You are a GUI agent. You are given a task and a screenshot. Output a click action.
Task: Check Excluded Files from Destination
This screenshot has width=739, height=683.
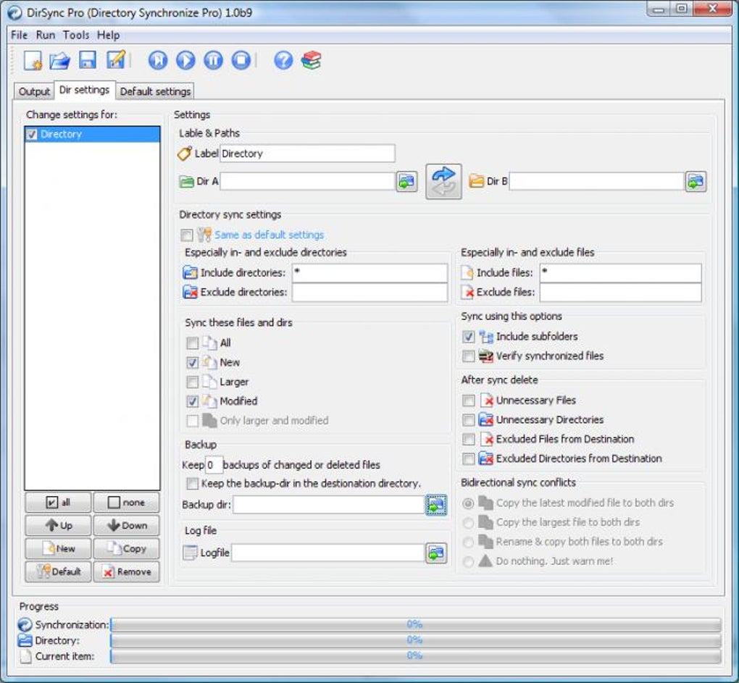click(469, 440)
